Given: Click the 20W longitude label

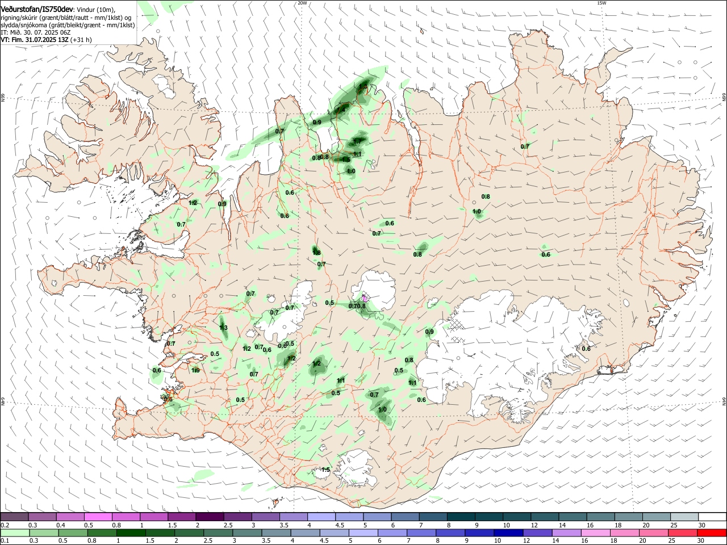Looking at the screenshot, I should tap(302, 3).
